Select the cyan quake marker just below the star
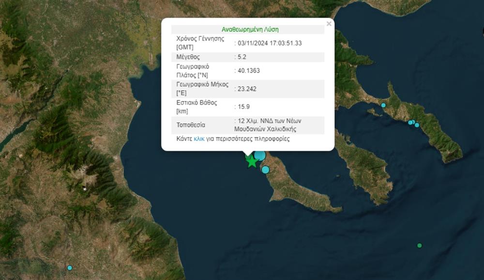Image resolution: width=484 pixels, height=280 pixels. (x=265, y=170)
